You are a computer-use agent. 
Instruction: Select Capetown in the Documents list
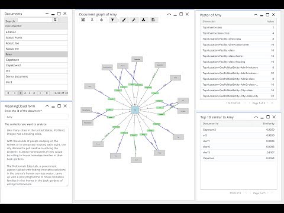click(36, 60)
